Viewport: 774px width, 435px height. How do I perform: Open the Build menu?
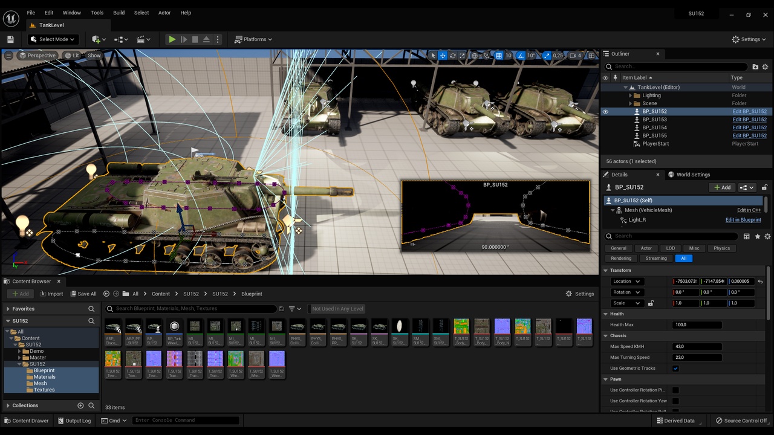coord(119,13)
